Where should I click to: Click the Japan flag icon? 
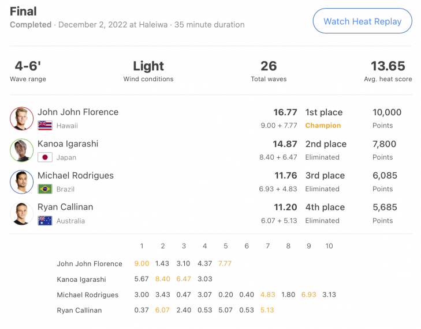(45, 157)
